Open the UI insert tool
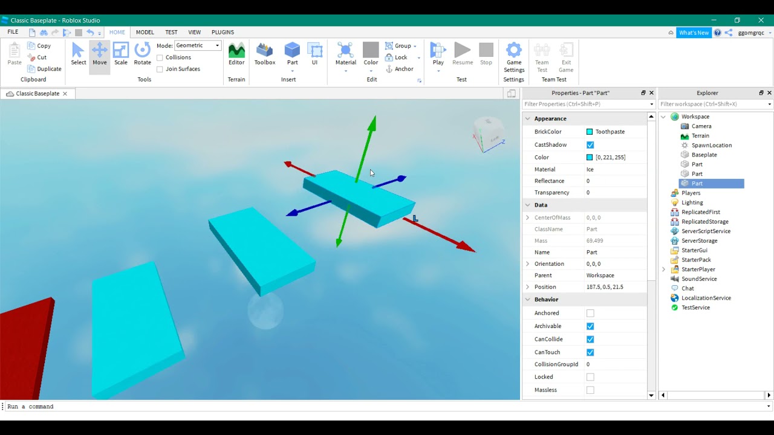 coord(314,54)
